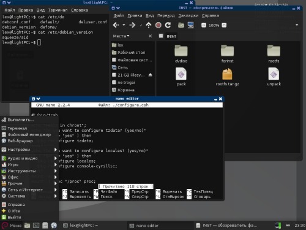Screen dimensions: 306x230
Task: Launch Терминал from Xfce menu
Action: [29, 128]
